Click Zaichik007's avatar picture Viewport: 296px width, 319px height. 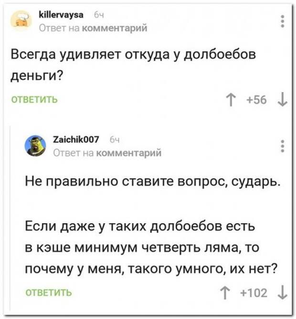pos(35,145)
